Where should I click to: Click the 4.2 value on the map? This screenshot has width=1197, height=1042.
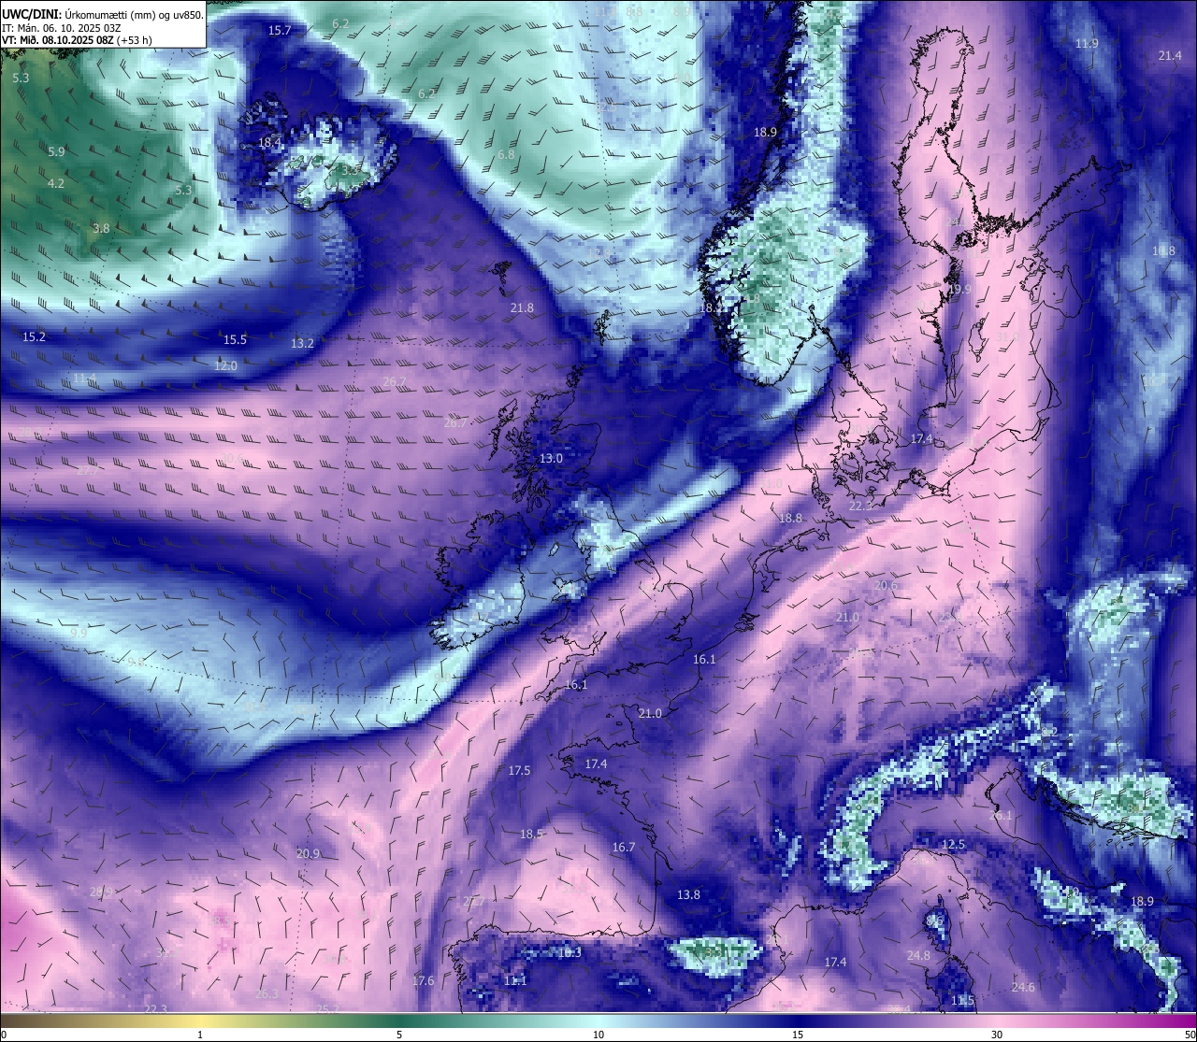tap(56, 184)
